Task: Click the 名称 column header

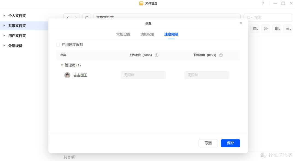Action: (63, 55)
